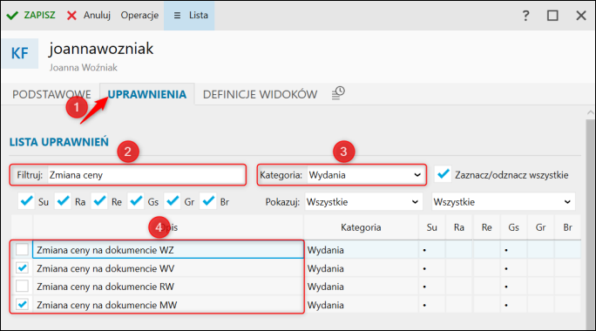596x331 pixels.
Task: Uncheck Zmiana ceny na dokumencie WV box
Action: (x=22, y=268)
